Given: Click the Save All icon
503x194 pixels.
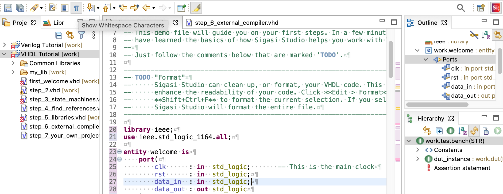Looking at the screenshot, I should point(20,8).
